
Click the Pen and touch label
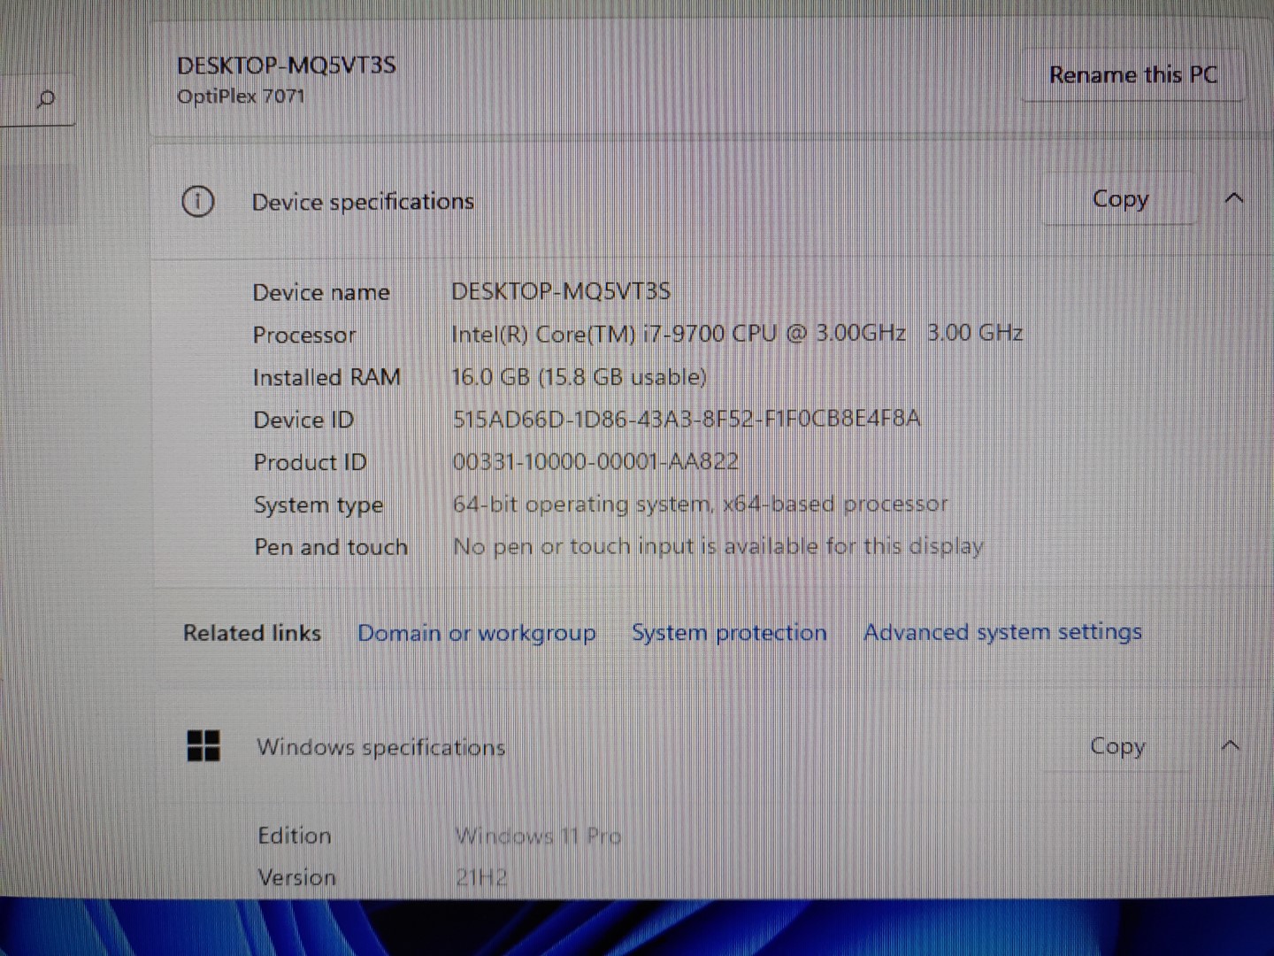click(x=331, y=547)
